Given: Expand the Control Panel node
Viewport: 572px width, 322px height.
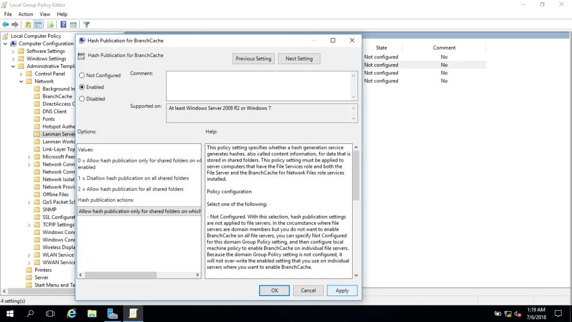Looking at the screenshot, I should [x=21, y=74].
